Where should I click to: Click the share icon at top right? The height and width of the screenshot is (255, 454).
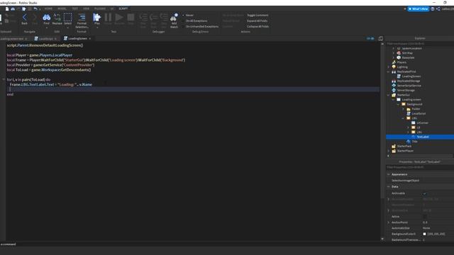438,9
